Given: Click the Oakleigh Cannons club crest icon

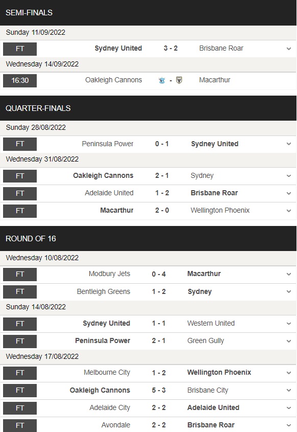Looking at the screenshot, I should (x=162, y=81).
